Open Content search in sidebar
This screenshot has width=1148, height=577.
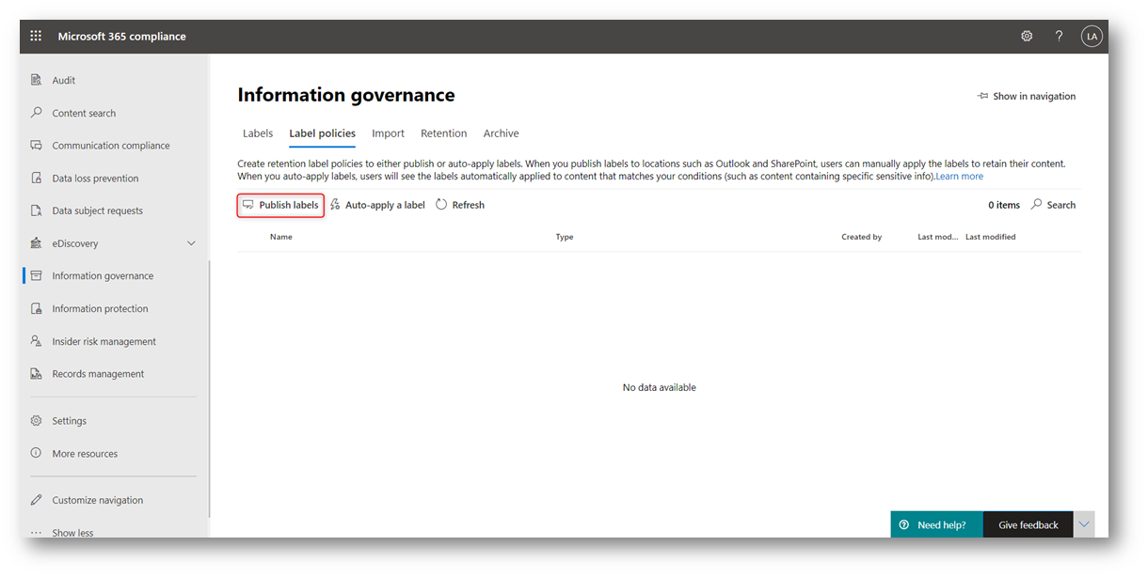(84, 113)
